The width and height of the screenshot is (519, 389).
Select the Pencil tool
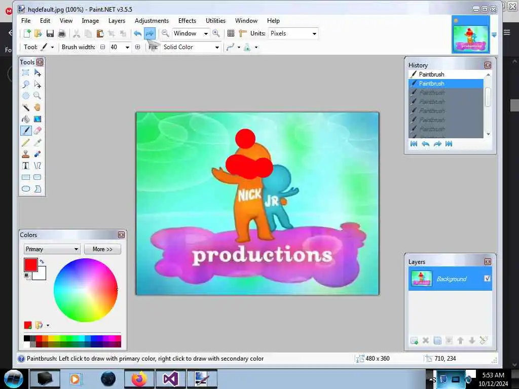[25, 142]
